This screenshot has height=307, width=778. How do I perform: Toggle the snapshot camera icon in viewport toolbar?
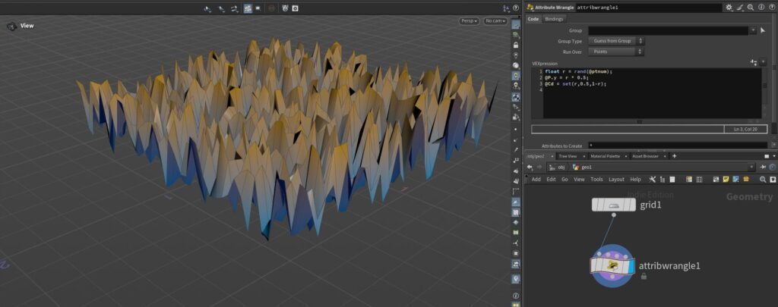[295, 8]
